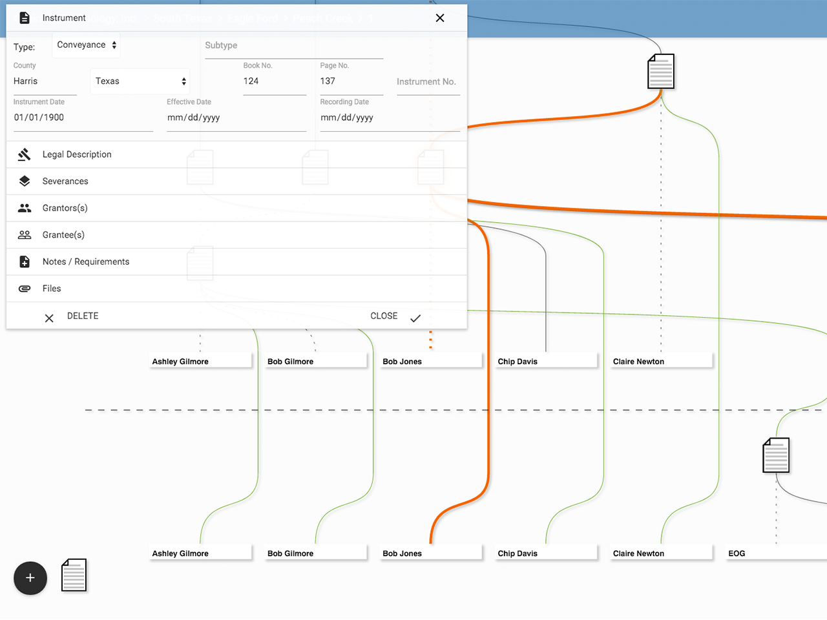827x620 pixels.
Task: Open the Texas state dropdown
Action: tap(140, 81)
